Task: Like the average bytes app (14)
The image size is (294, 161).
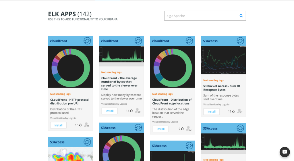Action: pyautogui.click(x=131, y=111)
